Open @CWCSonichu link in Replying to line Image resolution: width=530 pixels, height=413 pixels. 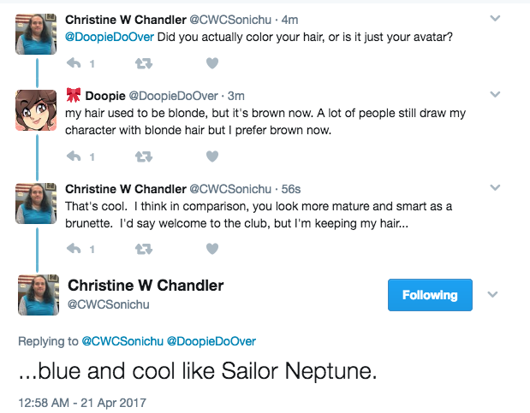point(122,341)
